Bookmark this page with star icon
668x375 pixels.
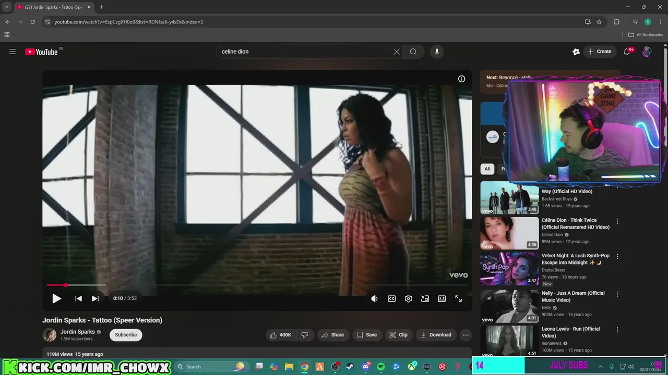(x=599, y=22)
